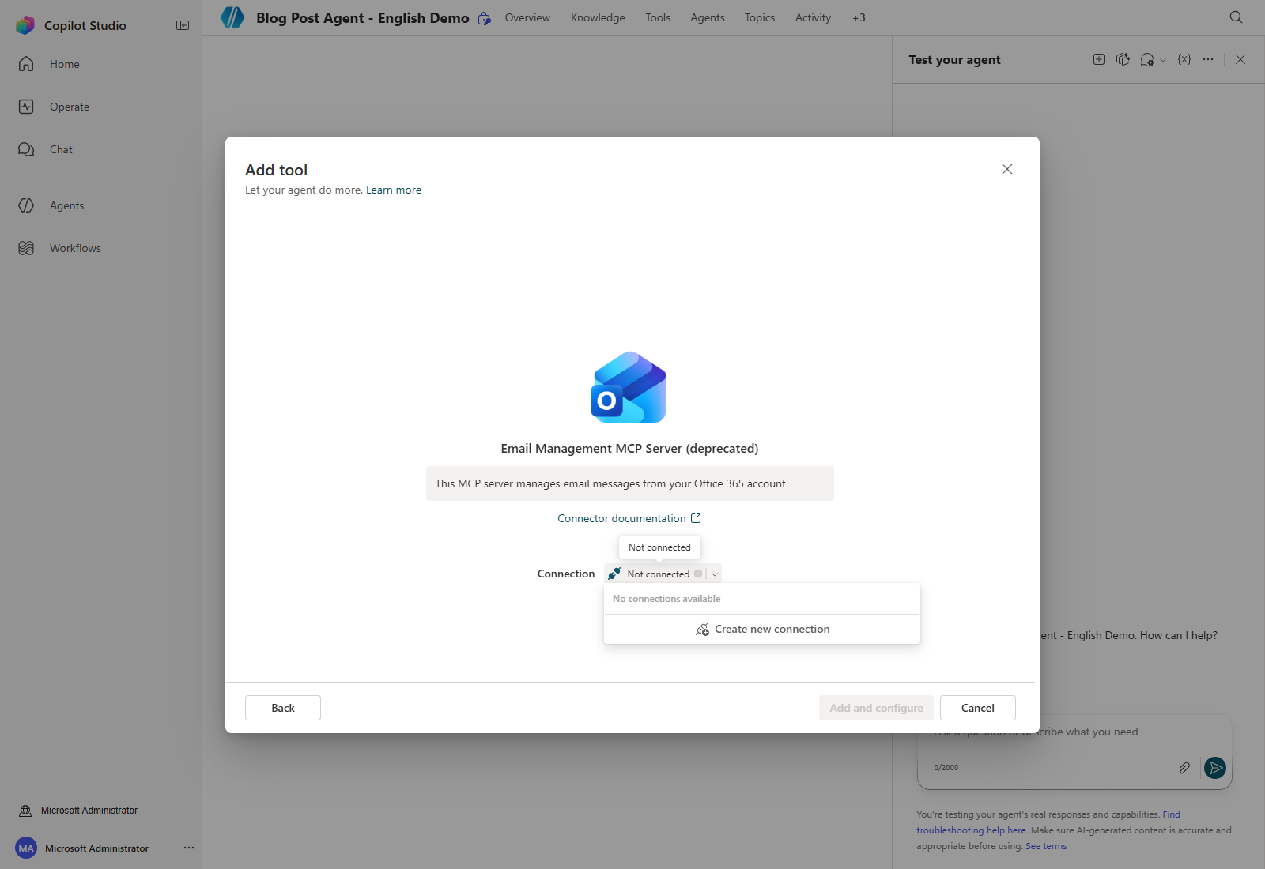Switch to the Overview tab
Screen dimensions: 1265x869
(527, 17)
